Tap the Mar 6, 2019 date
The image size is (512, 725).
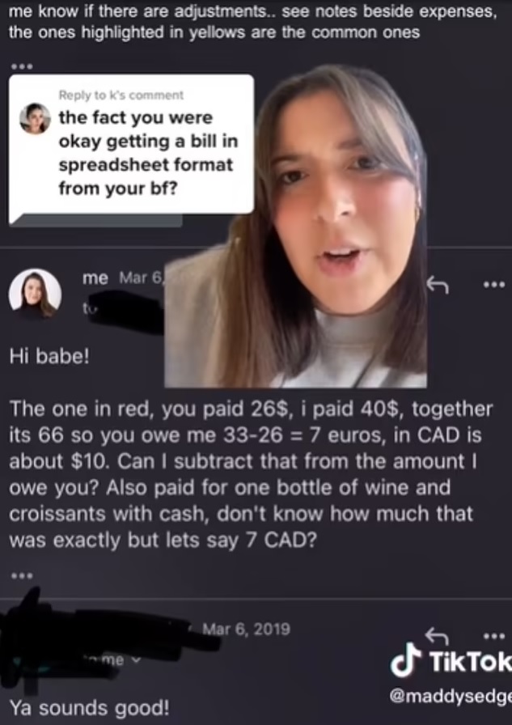247,629
